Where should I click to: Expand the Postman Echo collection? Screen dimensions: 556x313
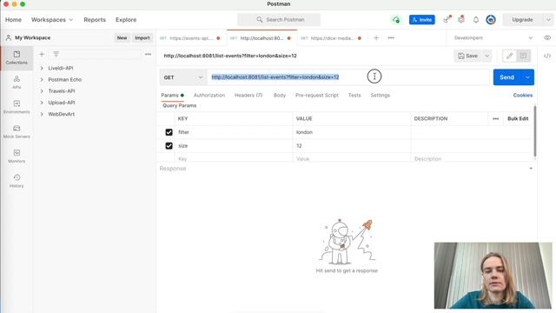pos(42,79)
